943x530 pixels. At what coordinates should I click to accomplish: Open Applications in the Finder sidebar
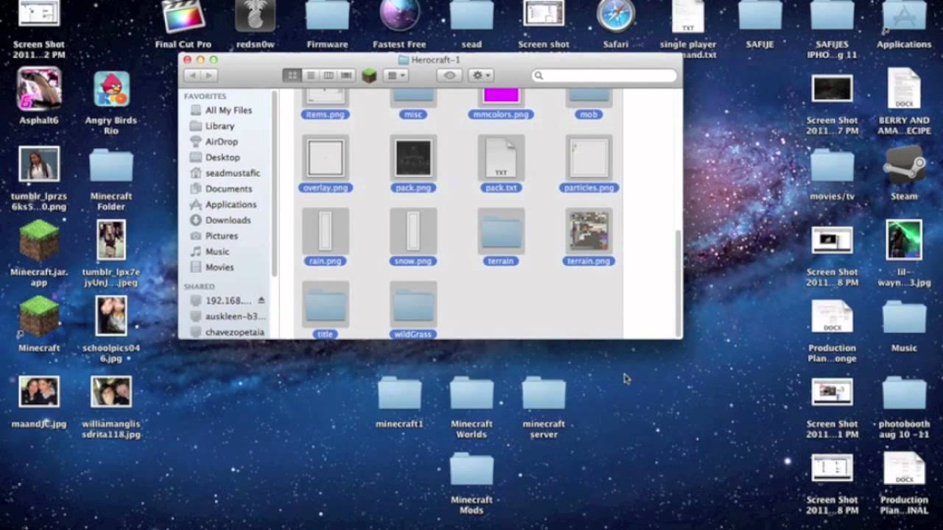[x=230, y=204]
